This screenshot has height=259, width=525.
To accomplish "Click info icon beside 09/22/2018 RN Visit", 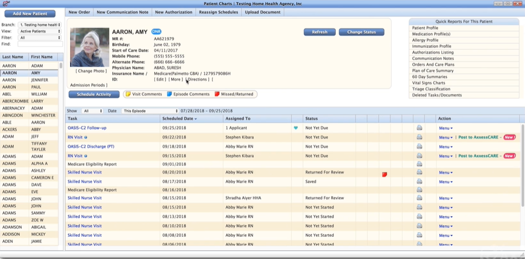I will [x=86, y=138].
